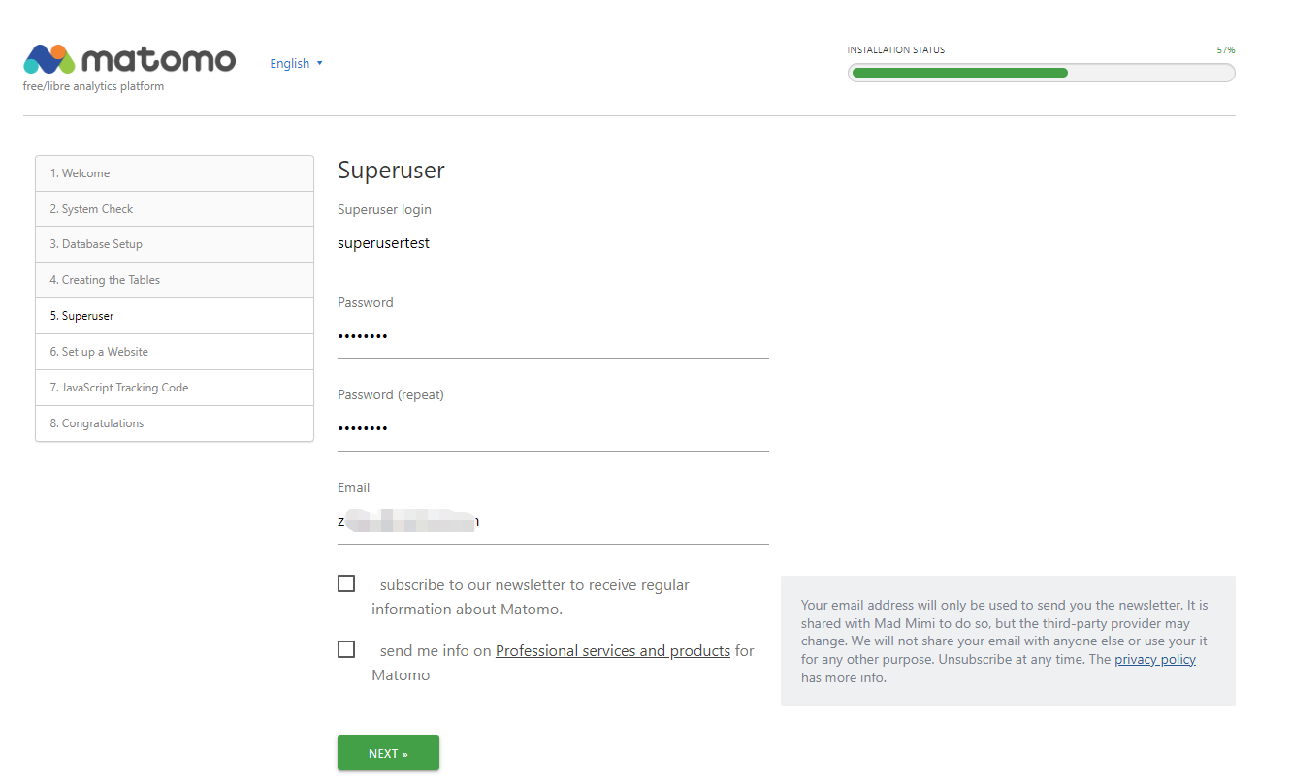
Task: Select the Welcome step in sidebar
Action: 175,173
